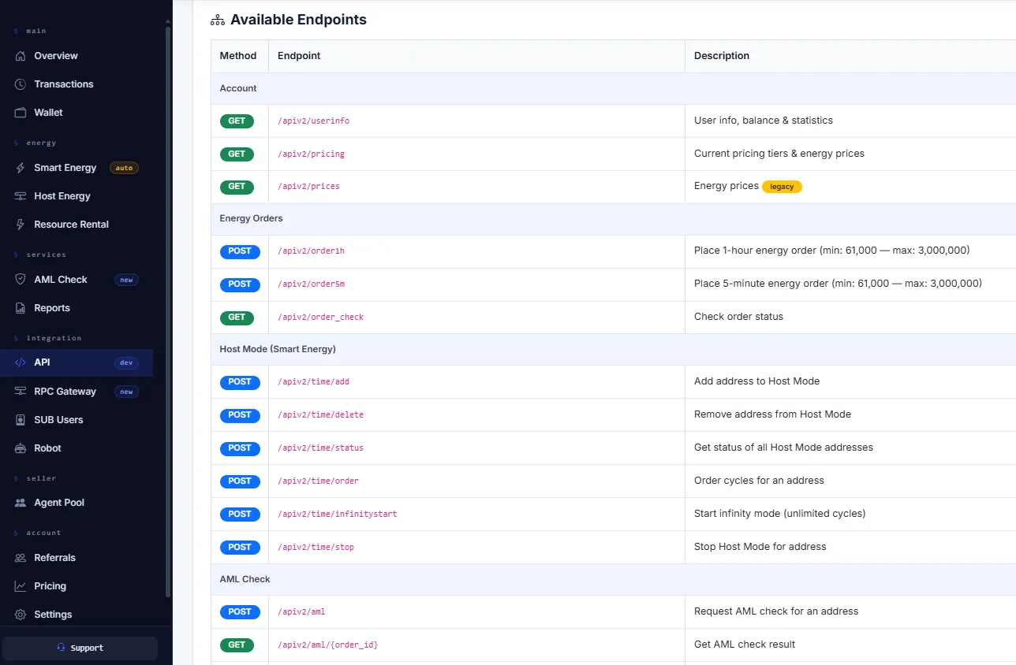Click the /apiv2/order_check endpoint
Screen dimensions: 1016x665
click(320, 318)
